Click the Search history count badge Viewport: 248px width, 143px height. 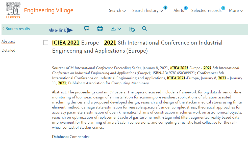[165, 8]
